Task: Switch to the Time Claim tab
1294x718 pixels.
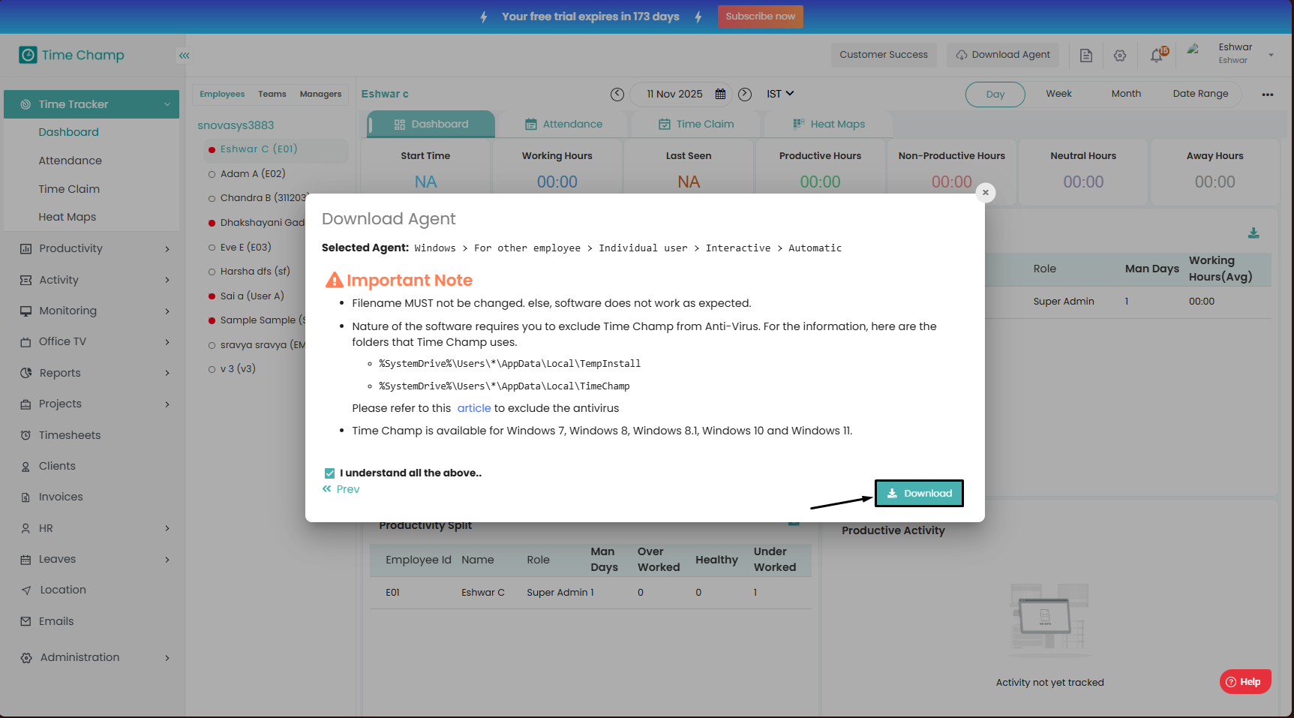Action: (696, 125)
